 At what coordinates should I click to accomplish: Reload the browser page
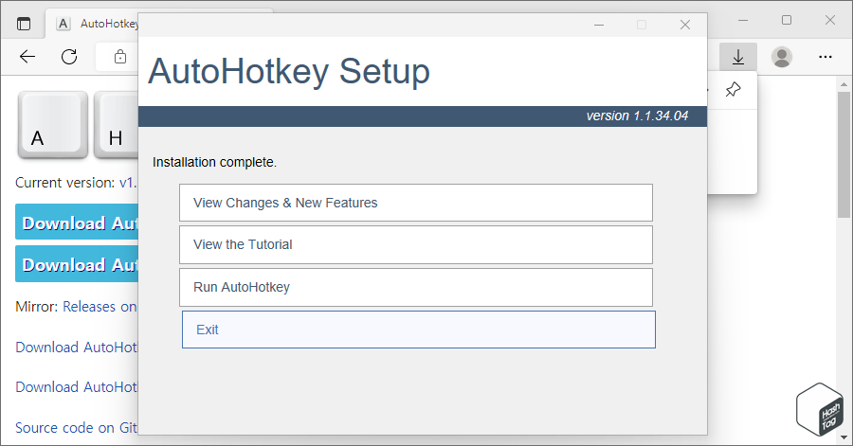click(x=69, y=57)
